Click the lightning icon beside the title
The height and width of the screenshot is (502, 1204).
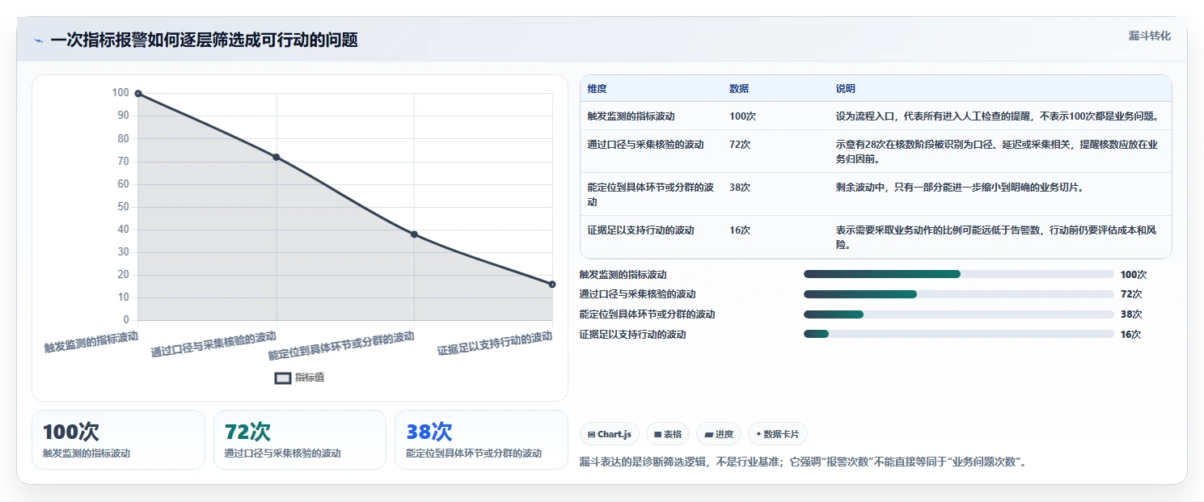38,40
